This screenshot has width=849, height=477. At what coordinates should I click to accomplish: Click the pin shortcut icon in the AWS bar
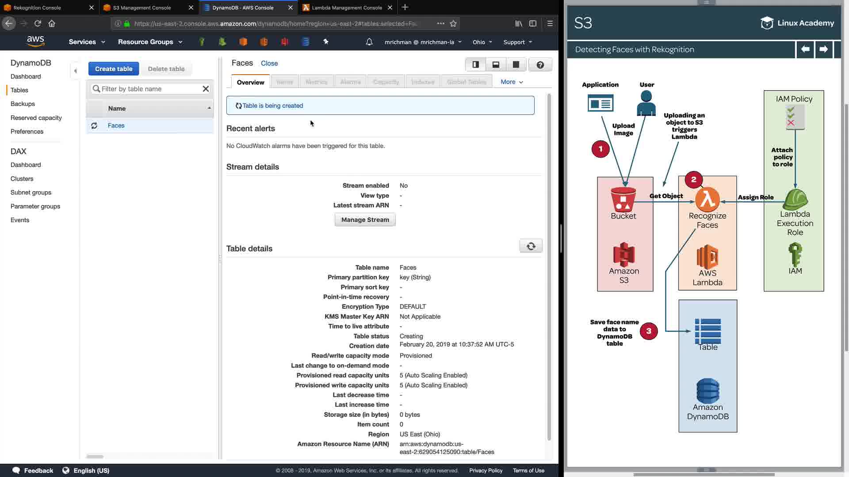coord(326,42)
